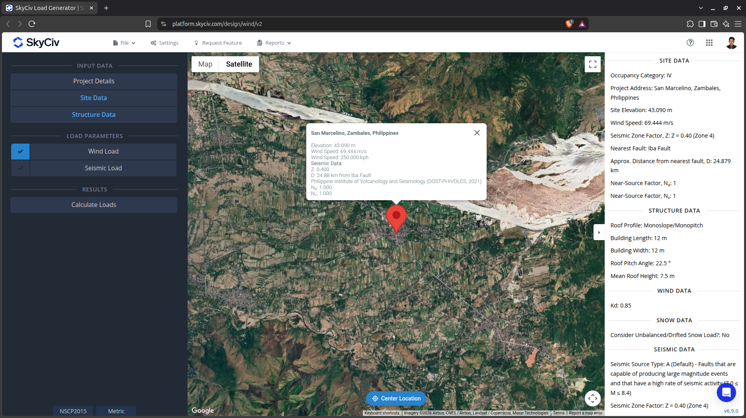Open Settings from the top bar

tap(164, 43)
